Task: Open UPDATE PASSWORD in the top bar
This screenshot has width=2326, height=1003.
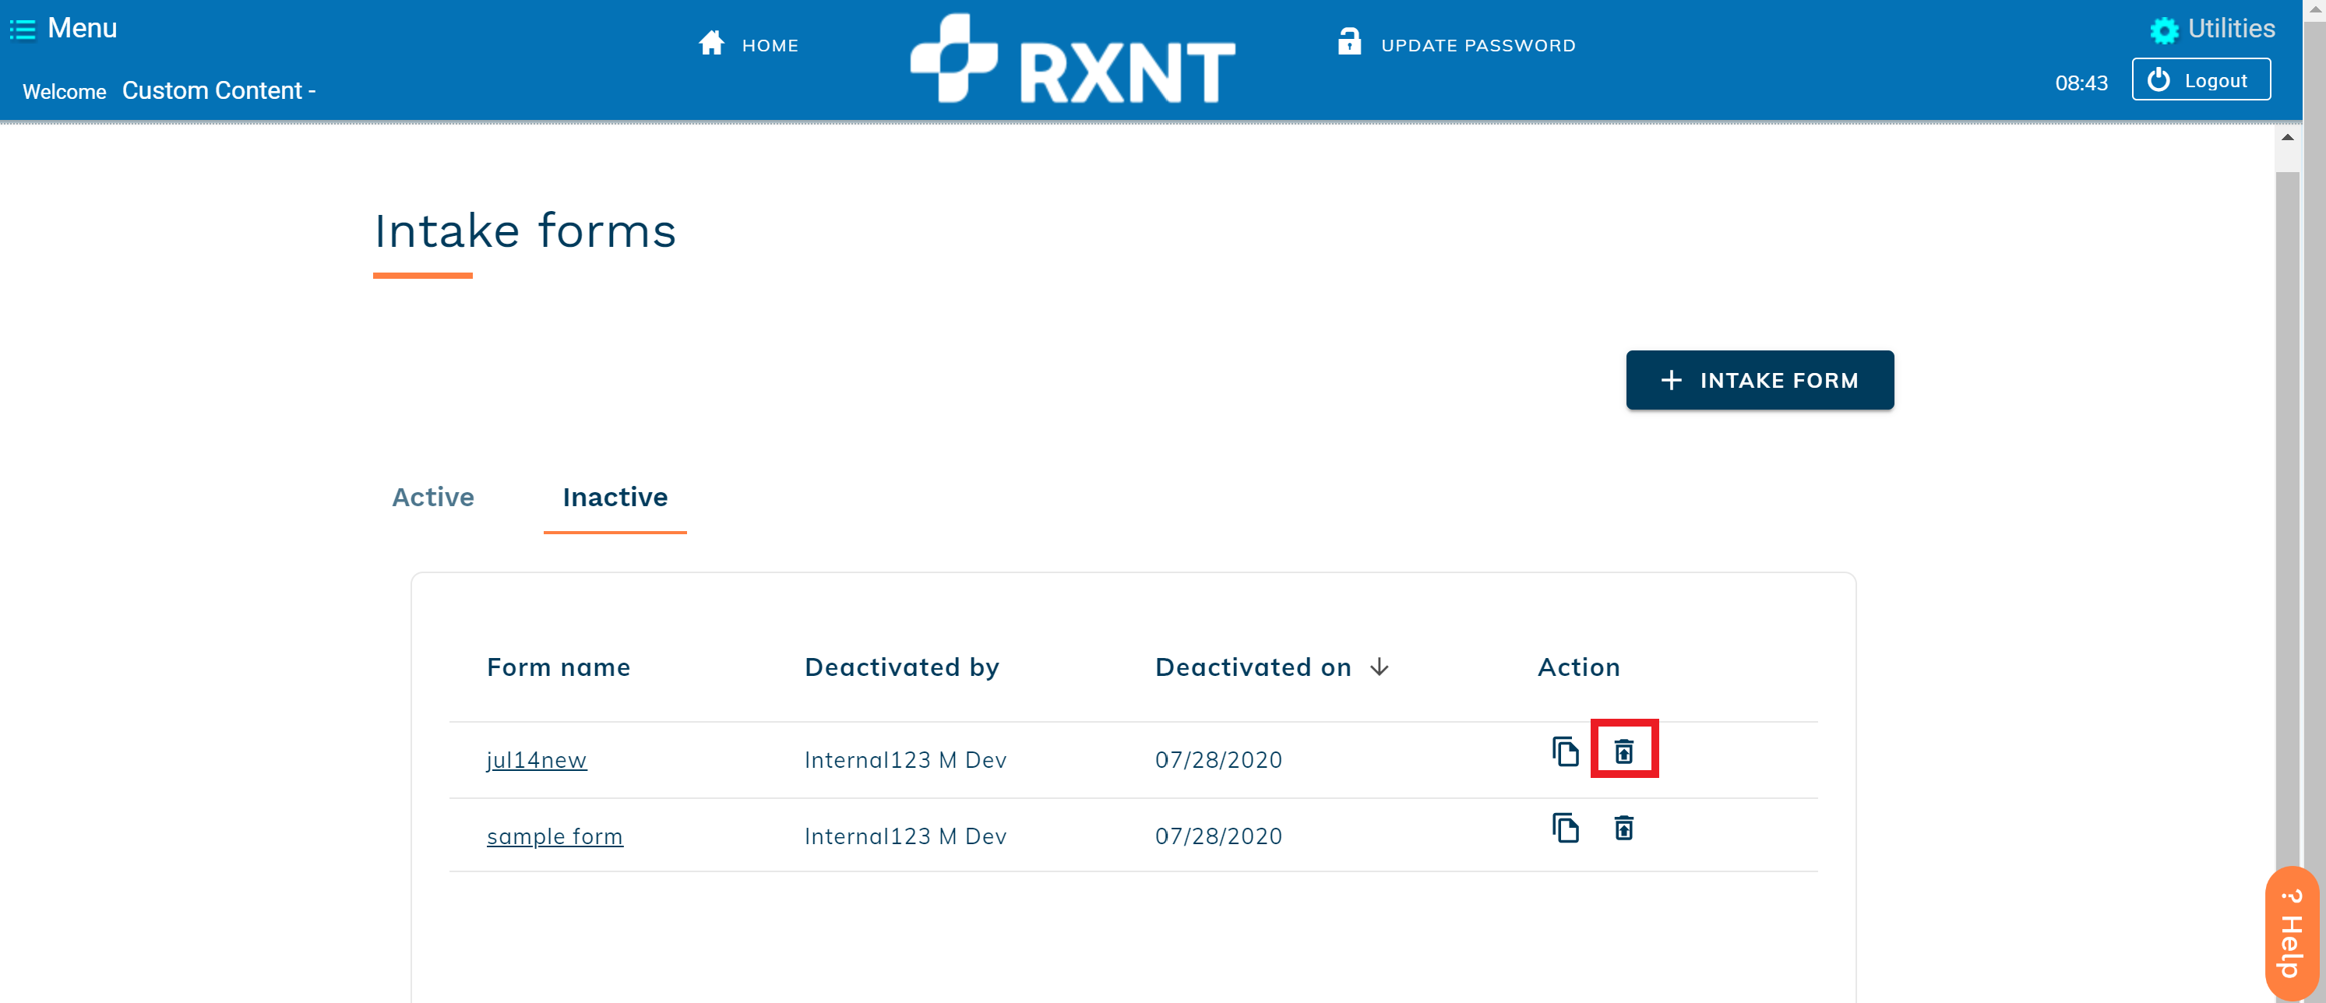Action: tap(1478, 45)
